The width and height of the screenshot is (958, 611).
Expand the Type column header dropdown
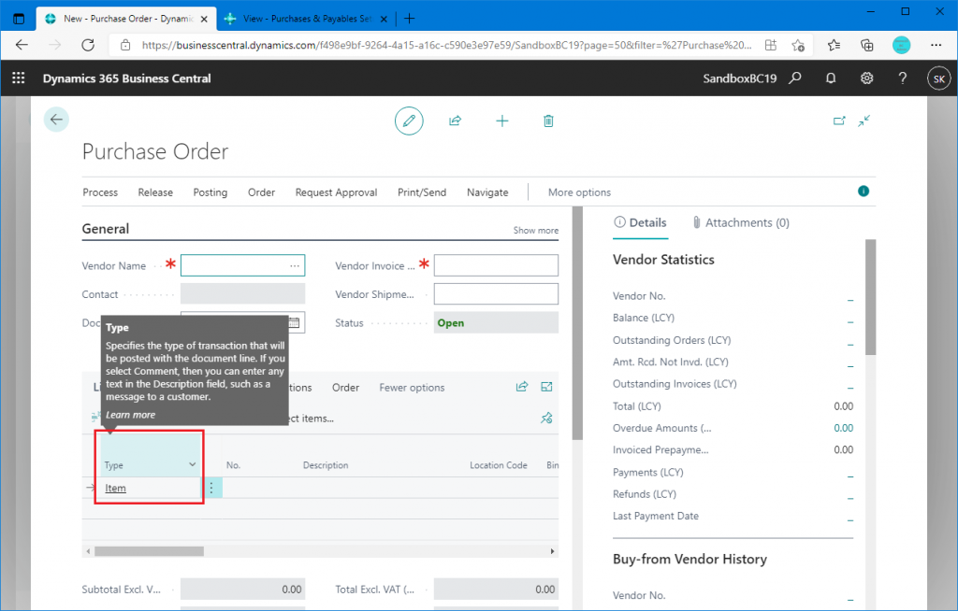[x=193, y=464]
